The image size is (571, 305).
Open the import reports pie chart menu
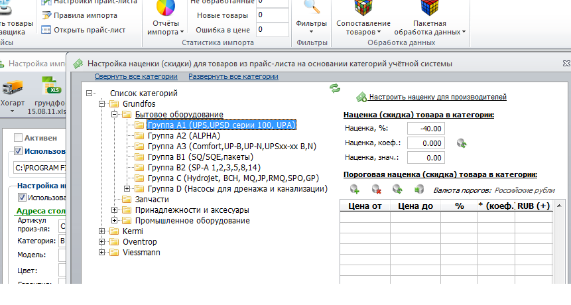point(166,17)
